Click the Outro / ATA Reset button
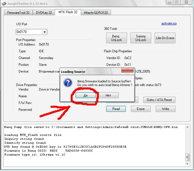 click(159, 100)
